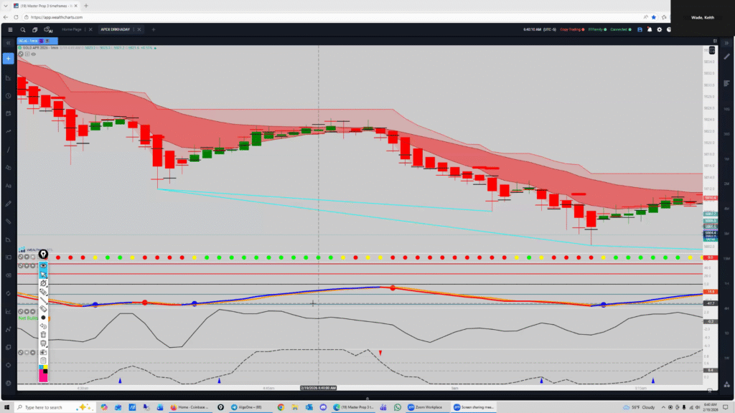
Task: Toggle eye icon beside the gold chart legend
Action: point(33,54)
